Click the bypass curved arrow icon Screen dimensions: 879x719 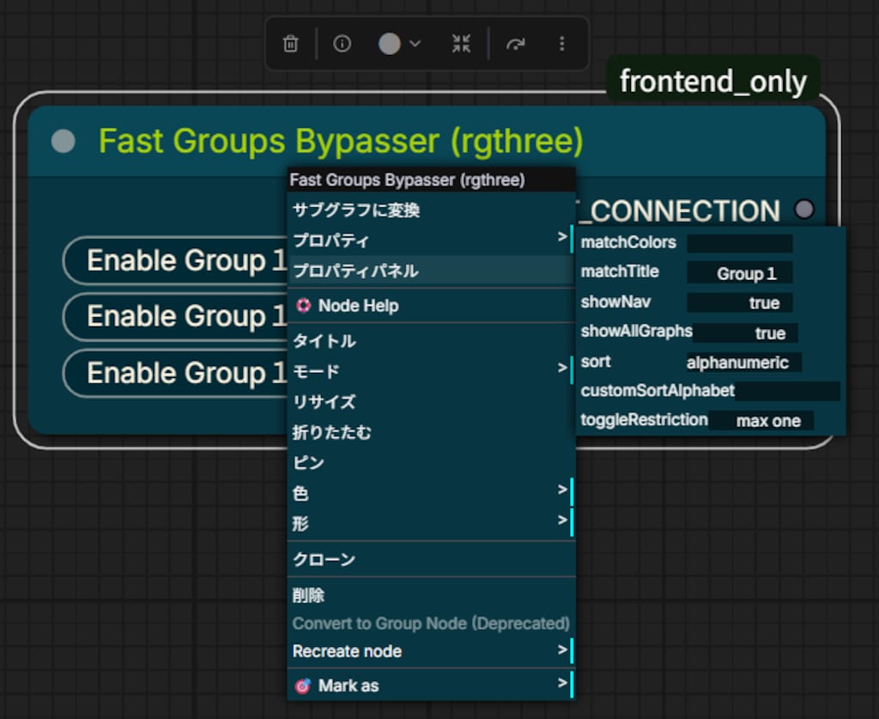pyautogui.click(x=515, y=44)
